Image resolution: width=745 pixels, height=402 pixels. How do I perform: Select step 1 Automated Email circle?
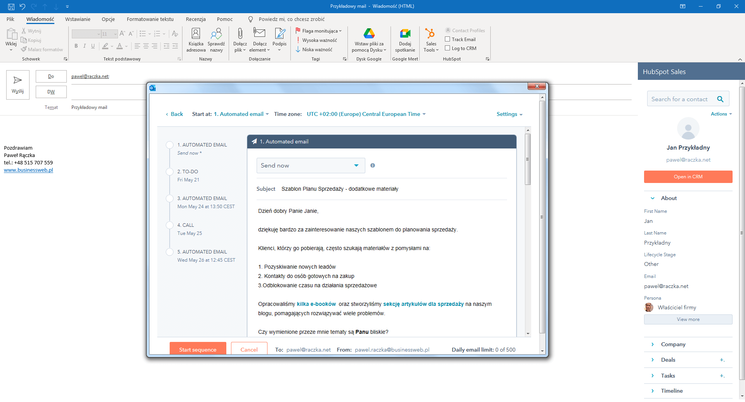(170, 145)
